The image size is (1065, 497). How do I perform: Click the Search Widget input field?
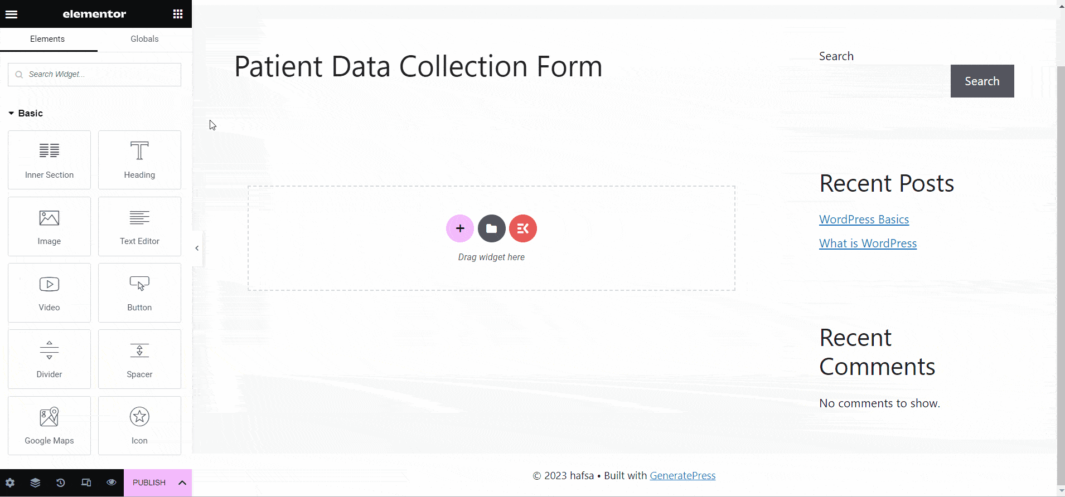(94, 74)
